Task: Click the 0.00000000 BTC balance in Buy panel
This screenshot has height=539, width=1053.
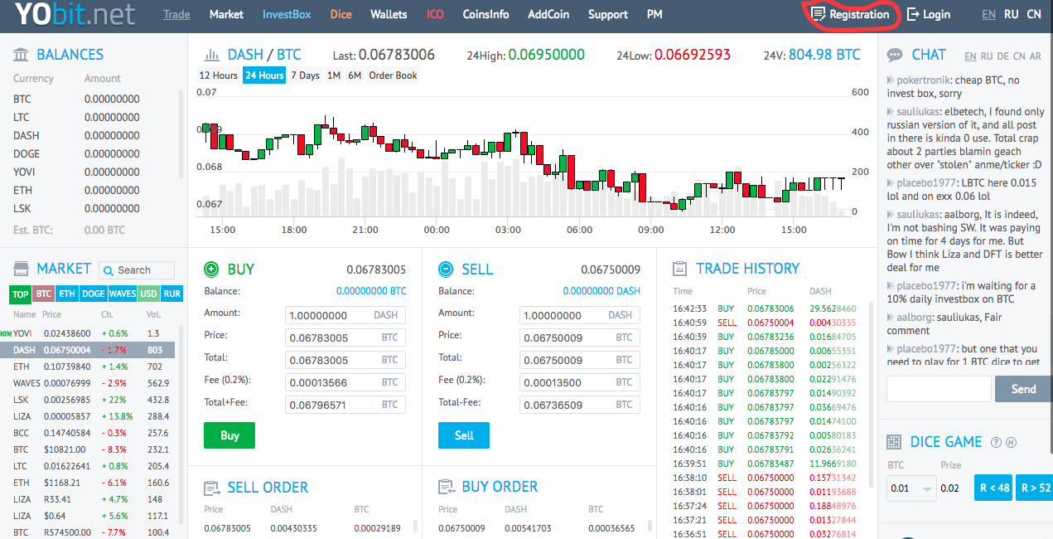Action: (x=371, y=291)
